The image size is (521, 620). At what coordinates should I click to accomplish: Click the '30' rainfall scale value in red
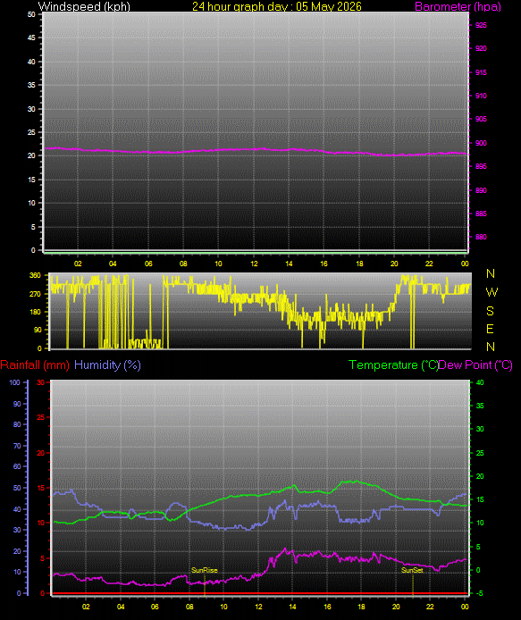point(41,382)
